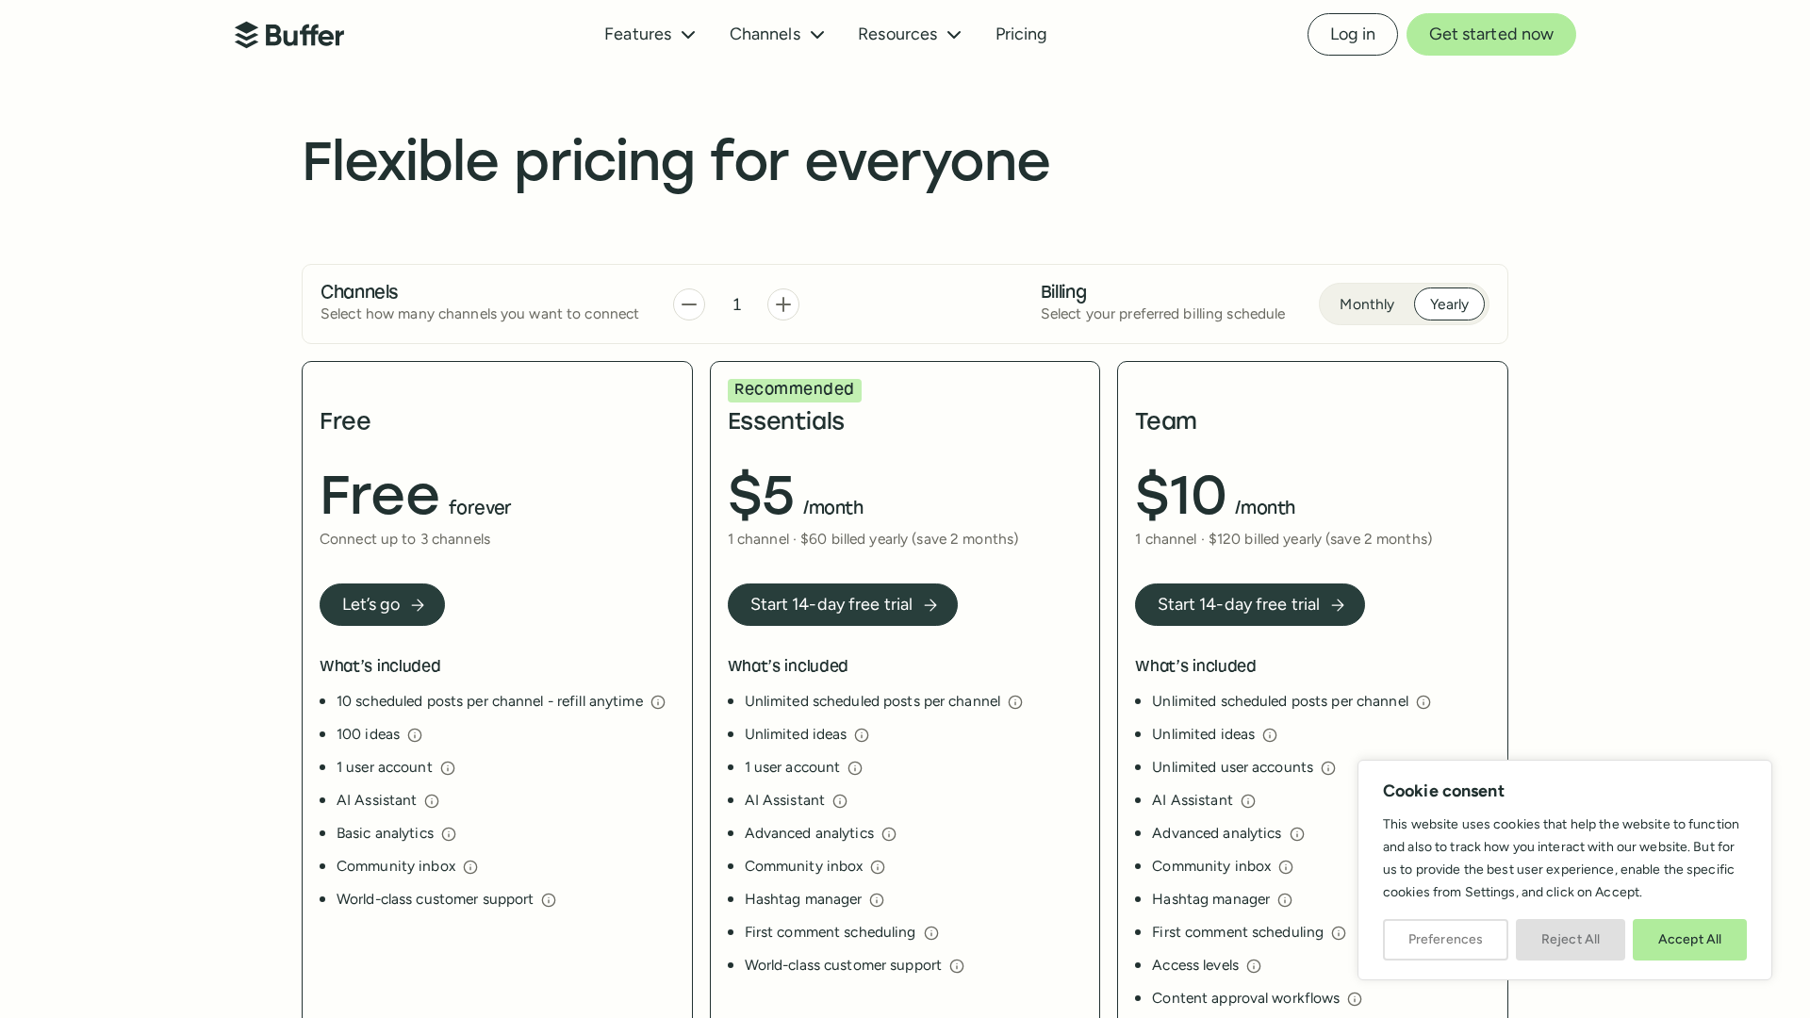
Task: Click info icon beside Essentials Hashtag manager
Action: point(877,900)
